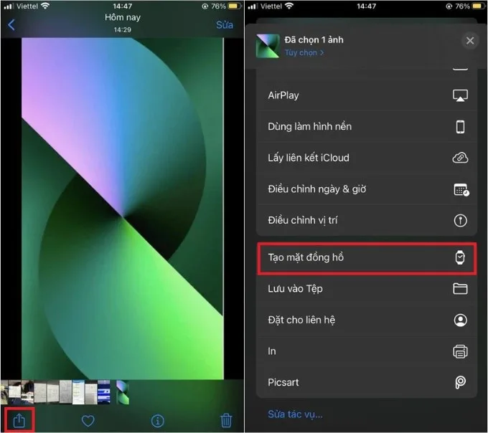Tap the right screen battery icon

[479, 6]
